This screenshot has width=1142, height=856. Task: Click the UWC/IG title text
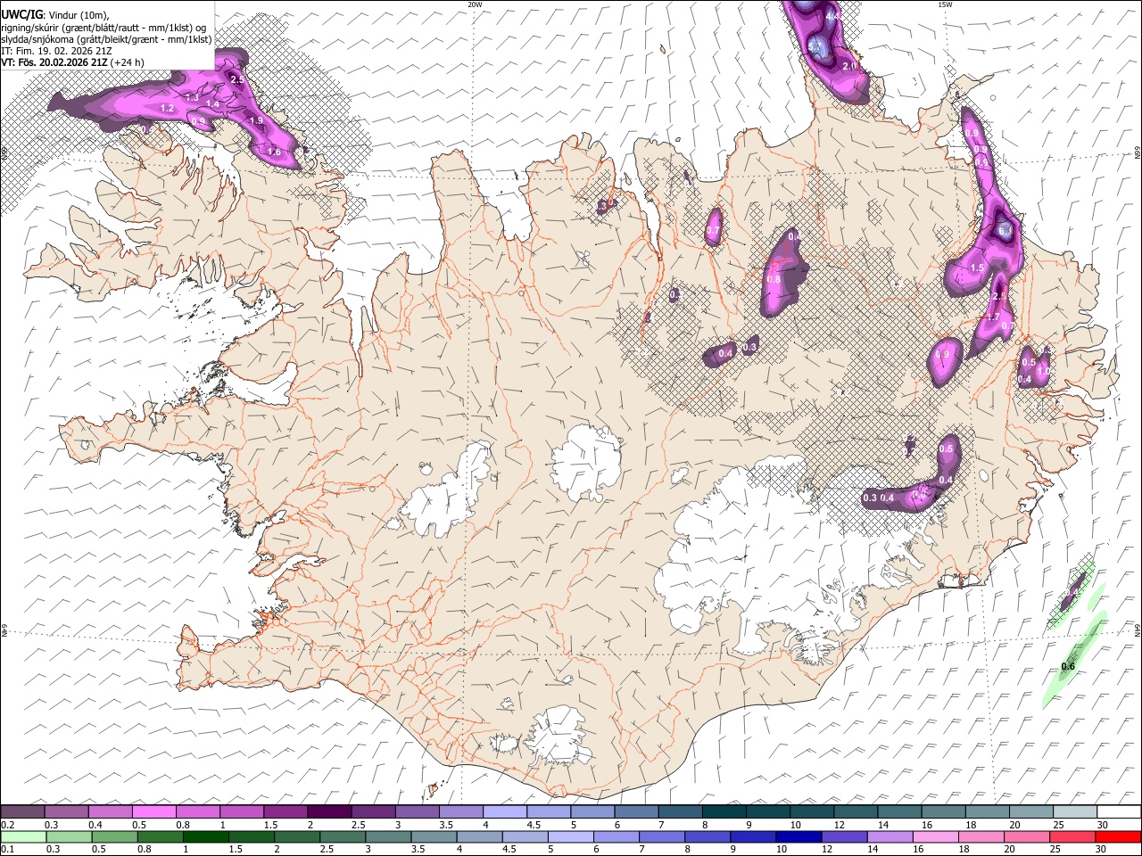tap(21, 15)
